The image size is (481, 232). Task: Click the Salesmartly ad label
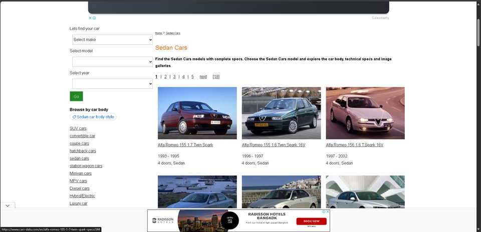[x=380, y=18]
